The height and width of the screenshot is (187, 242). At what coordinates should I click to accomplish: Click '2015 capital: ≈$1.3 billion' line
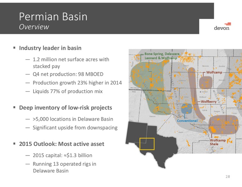62,156
